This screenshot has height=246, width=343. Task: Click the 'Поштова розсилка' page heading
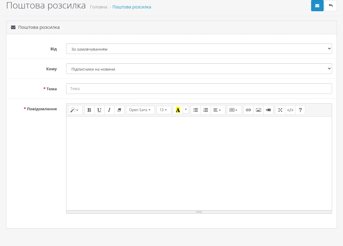click(x=46, y=5)
